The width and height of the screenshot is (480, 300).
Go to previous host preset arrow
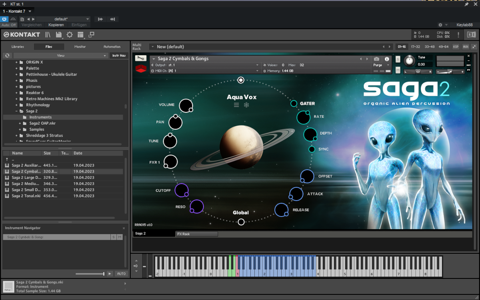tap(28, 19)
